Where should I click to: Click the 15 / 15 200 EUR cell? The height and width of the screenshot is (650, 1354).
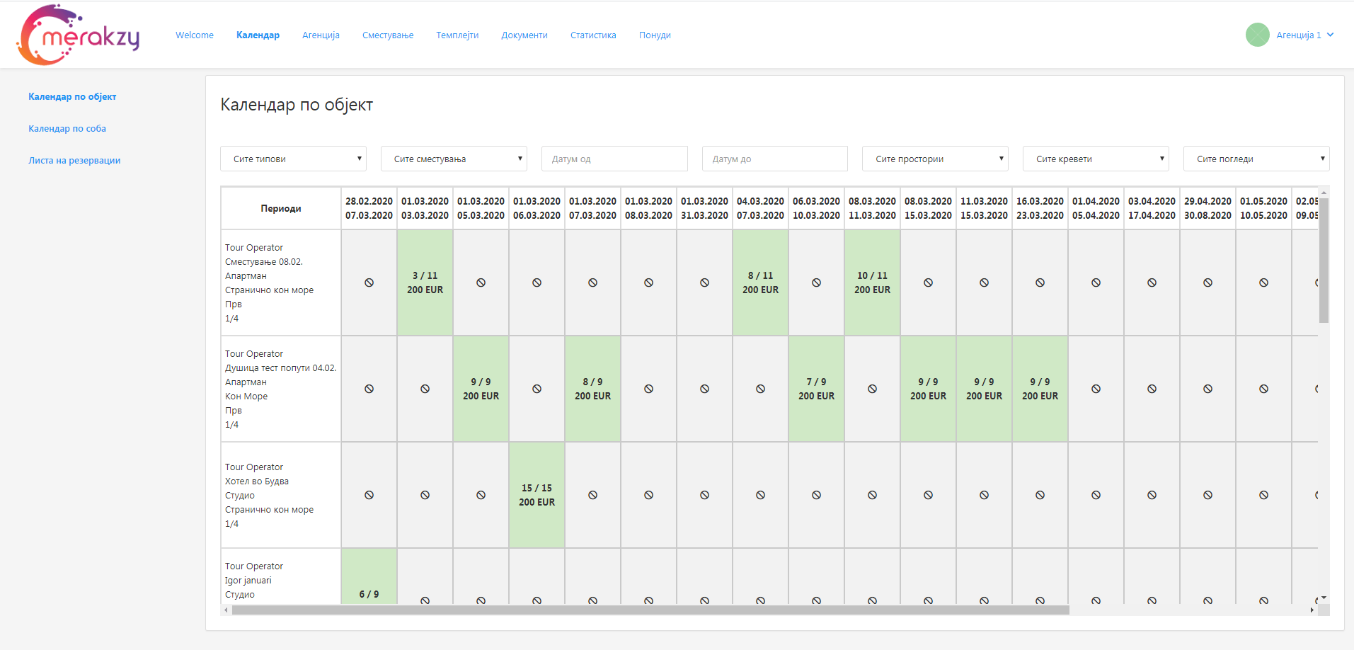point(537,495)
